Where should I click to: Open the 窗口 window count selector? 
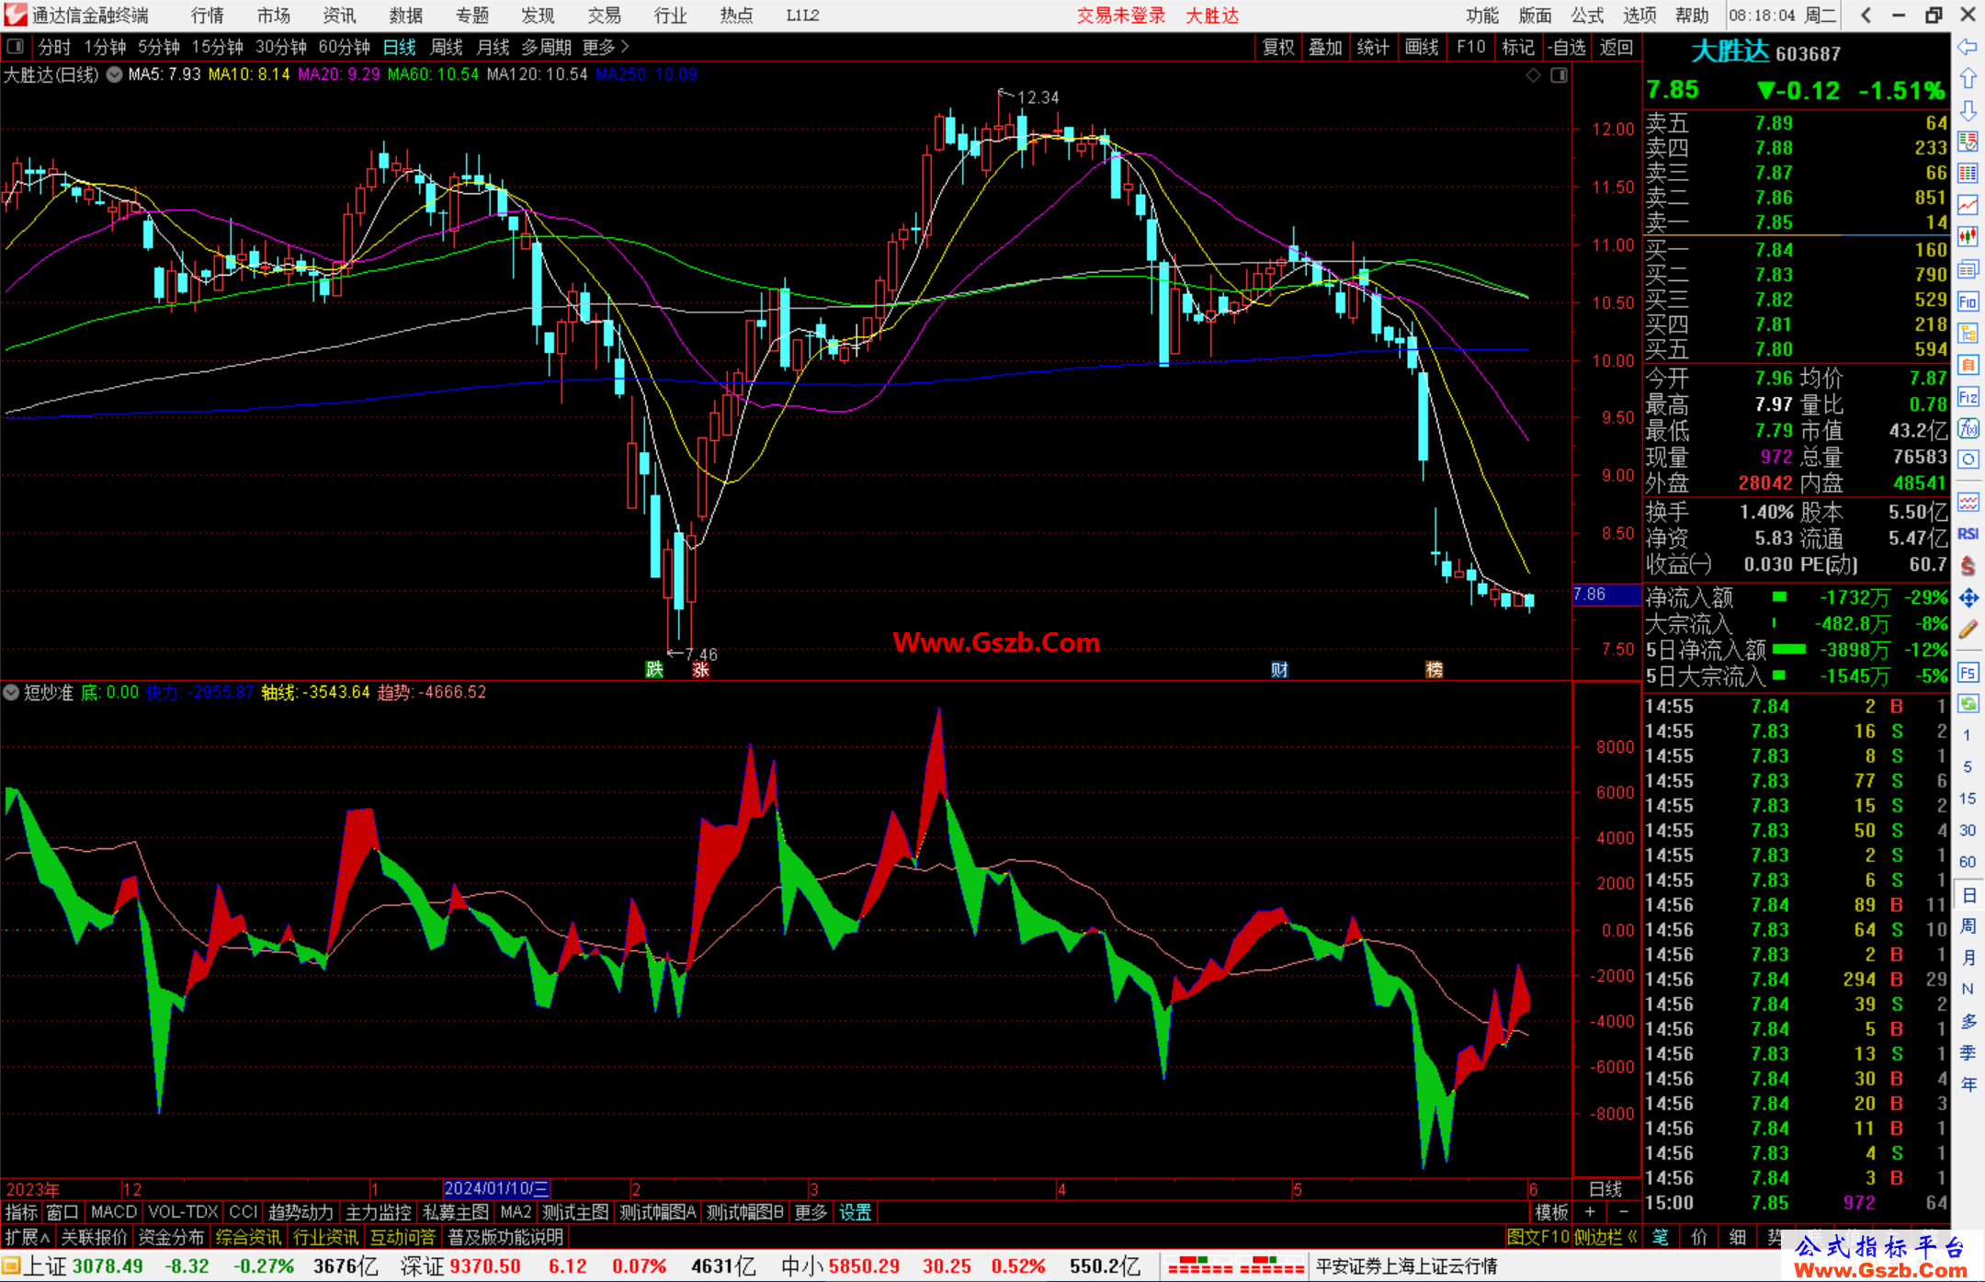(62, 1212)
